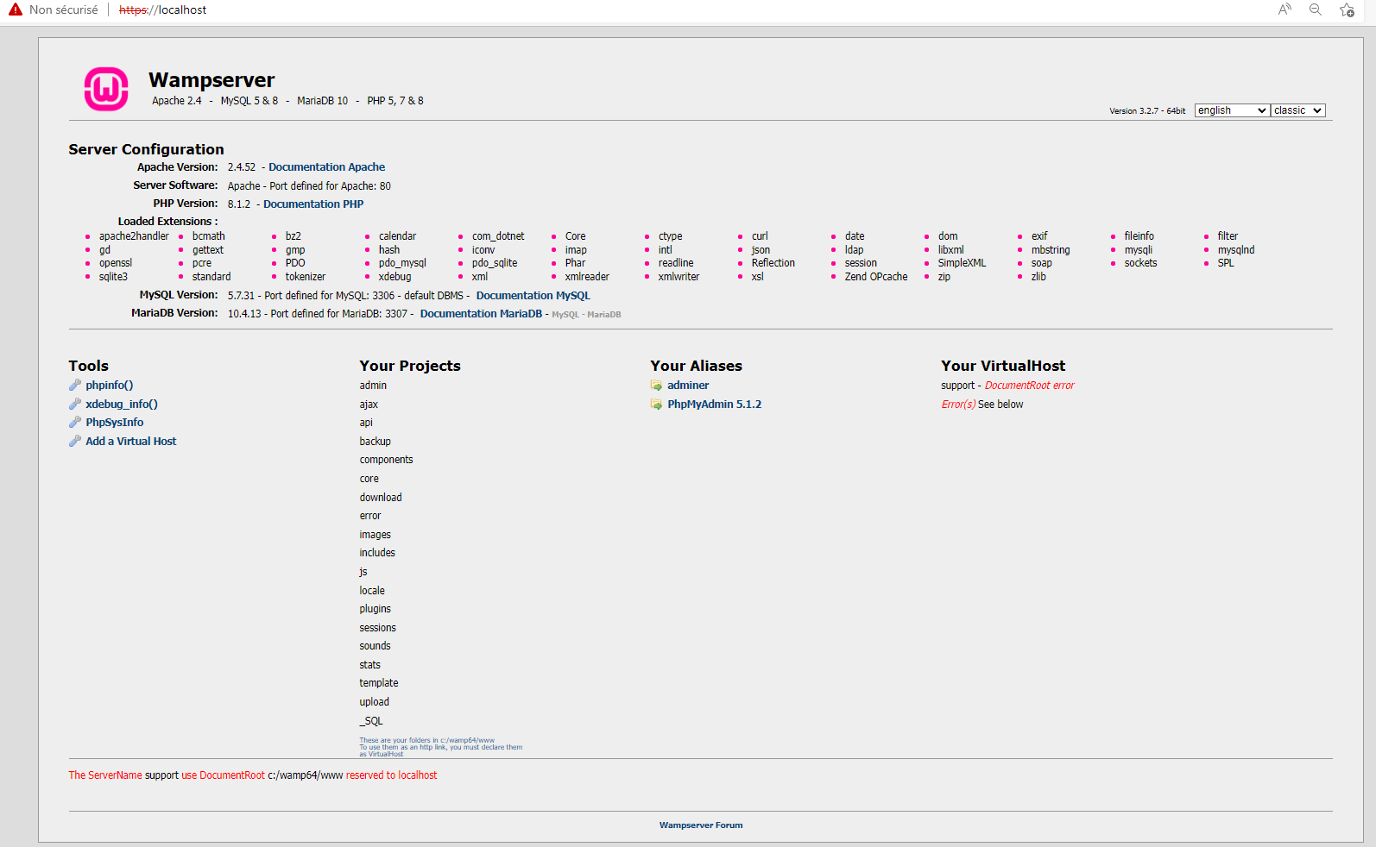Image resolution: width=1376 pixels, height=847 pixels.
Task: Select the sessions project entry
Action: (x=378, y=628)
